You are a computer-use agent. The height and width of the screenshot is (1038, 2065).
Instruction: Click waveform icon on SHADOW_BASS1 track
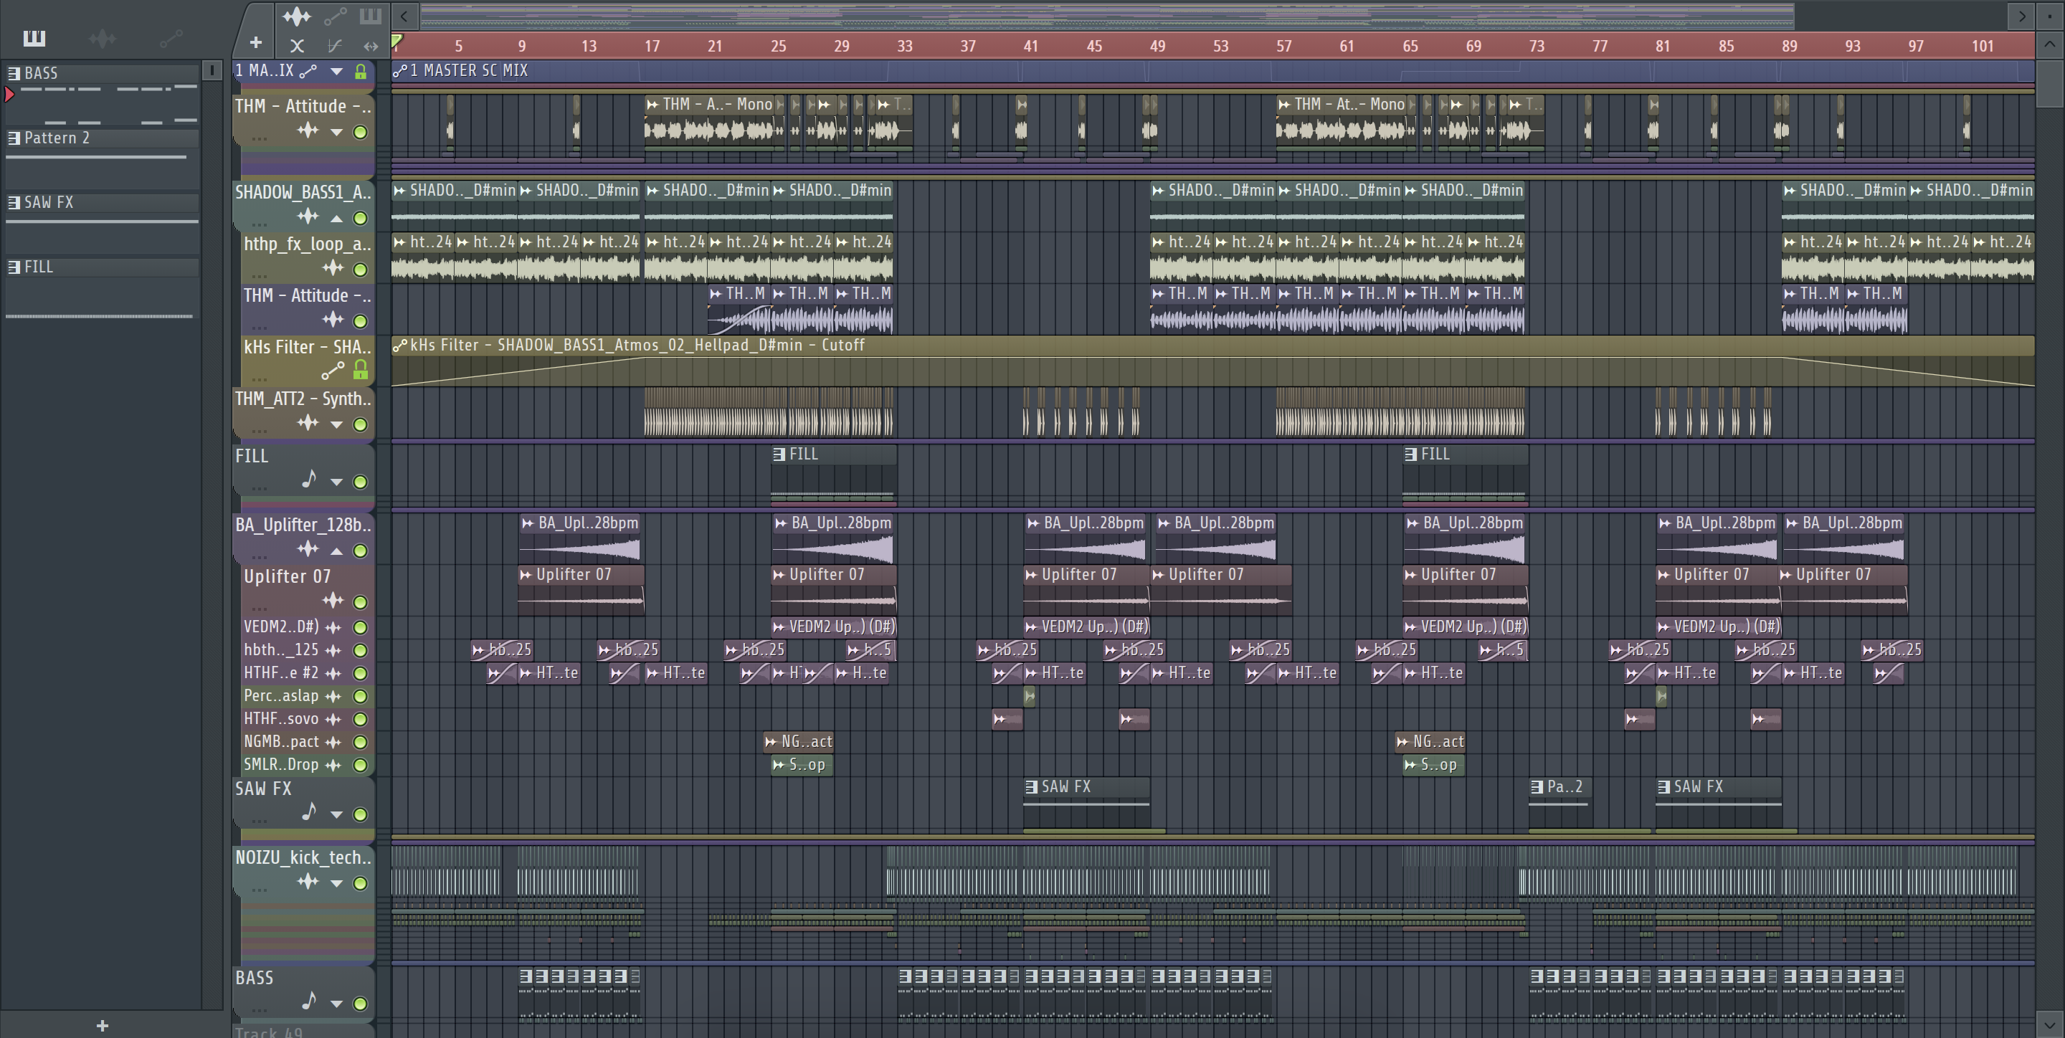[308, 216]
